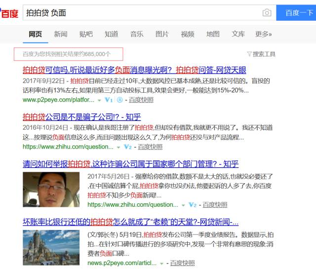Open result 坏账率比银行还低的拍拍贷

pos(130,222)
